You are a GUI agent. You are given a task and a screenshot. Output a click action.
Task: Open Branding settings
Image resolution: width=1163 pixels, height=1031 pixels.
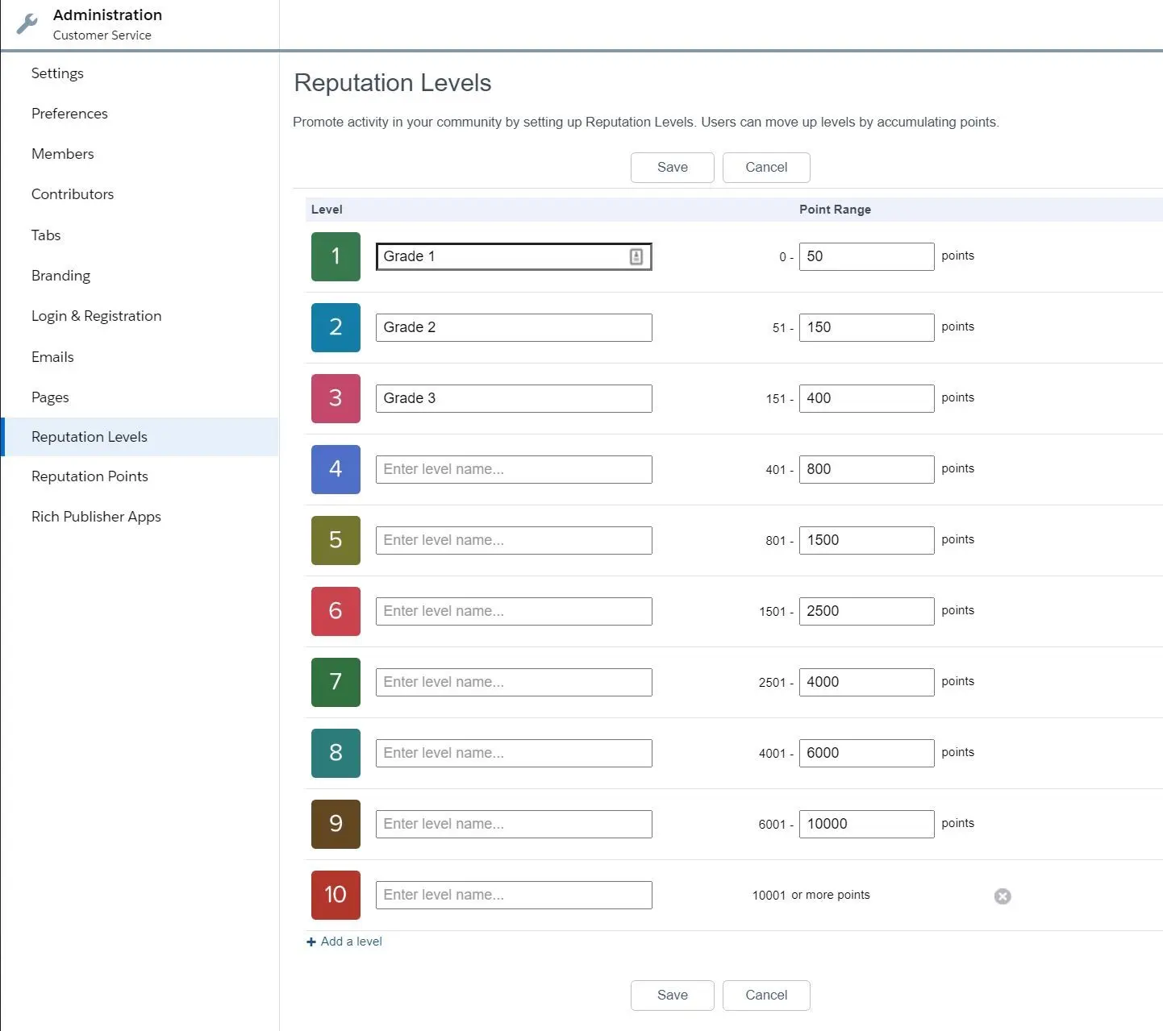click(60, 276)
